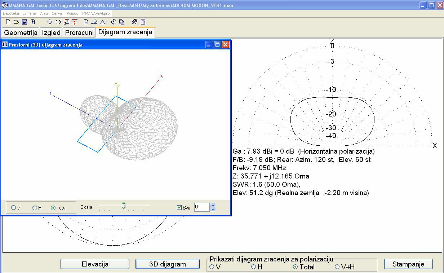Open a file with the folder icon
Viewport: 444px width, 273px height.
click(16, 22)
